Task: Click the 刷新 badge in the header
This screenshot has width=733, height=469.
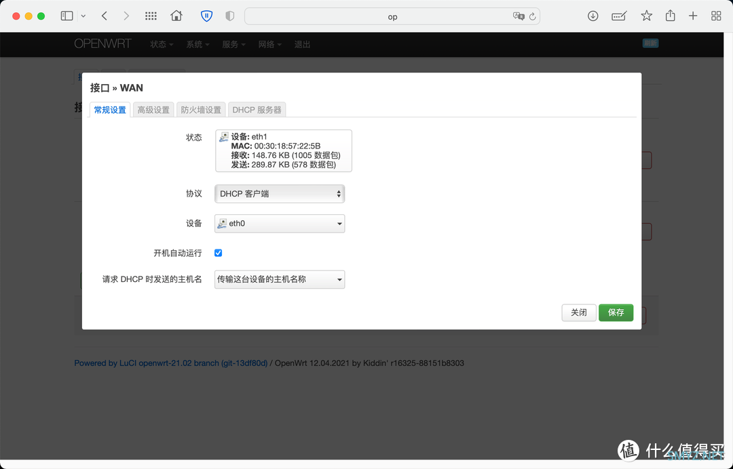Action: 650,43
